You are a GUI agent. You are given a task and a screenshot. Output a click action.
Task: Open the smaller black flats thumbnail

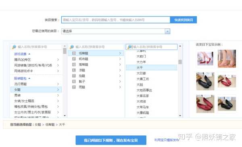[227, 104]
